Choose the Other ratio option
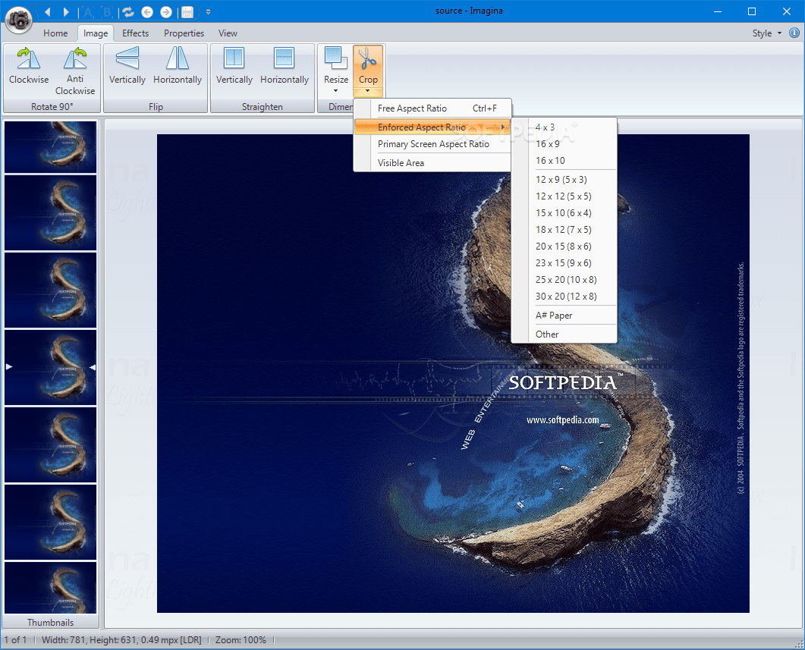Viewport: 805px width, 650px height. [564, 334]
